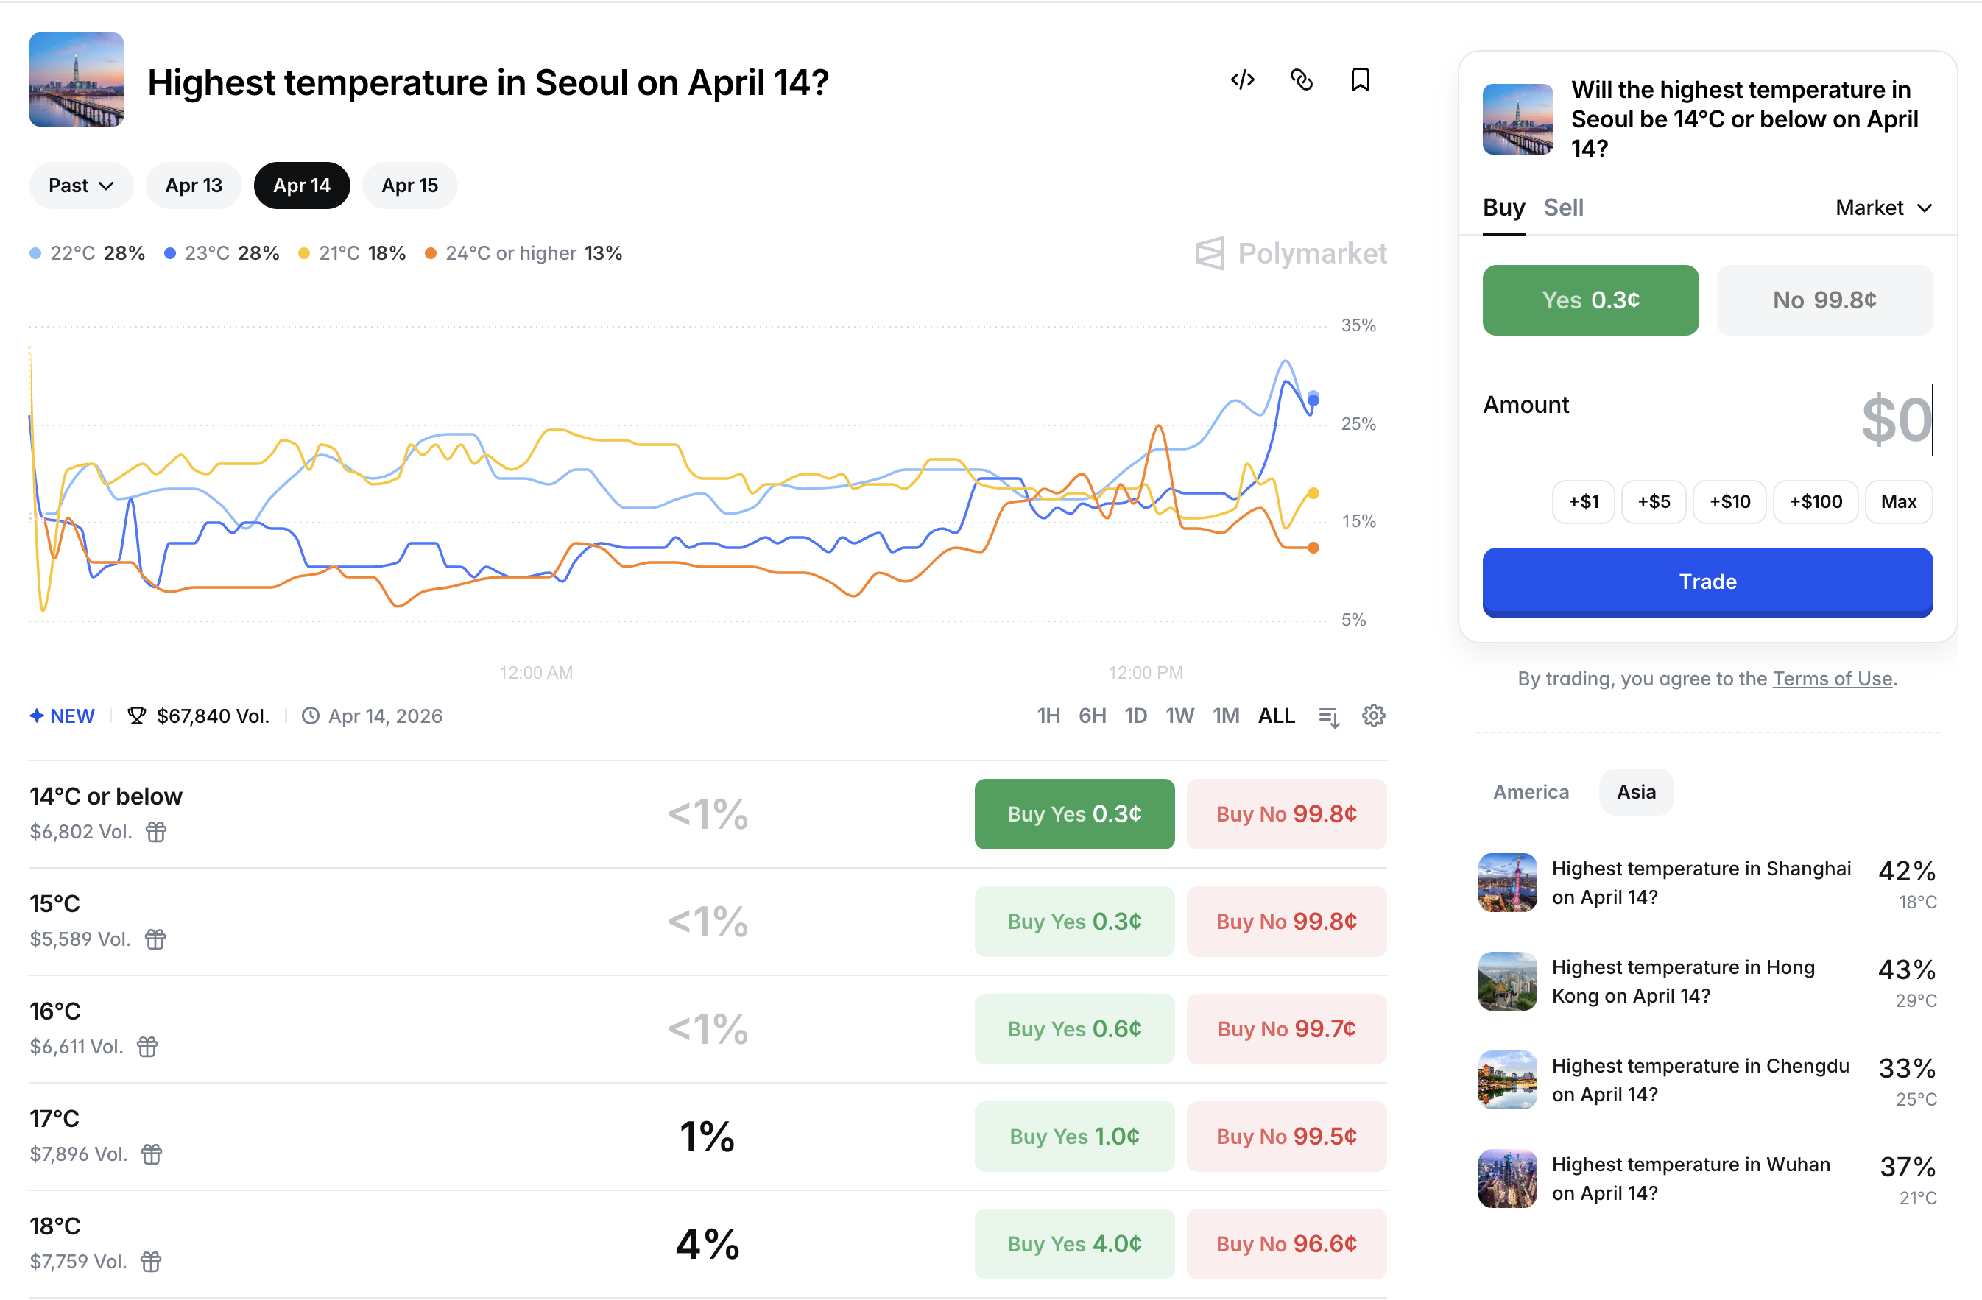The image size is (1982, 1300).
Task: Open the Terms of Use link
Action: pos(1831,678)
